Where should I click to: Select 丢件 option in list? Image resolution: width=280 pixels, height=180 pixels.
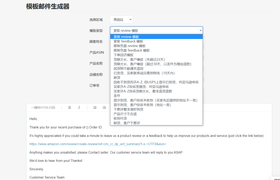(156, 96)
